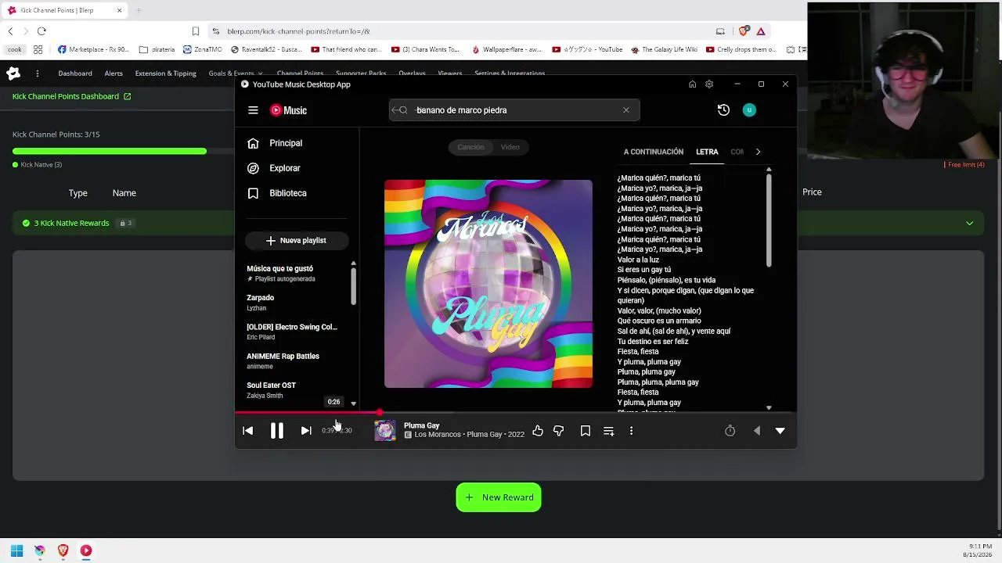Reload the browser page
Viewport: 1002px width, 563px height.
(41, 31)
